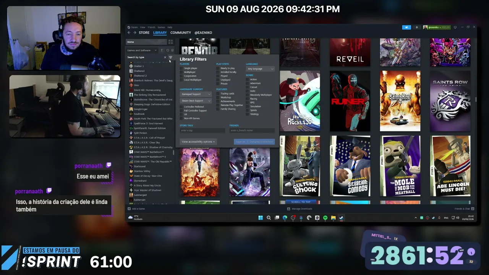Open the REVEIL game cover
The image size is (489, 275).
350,52
